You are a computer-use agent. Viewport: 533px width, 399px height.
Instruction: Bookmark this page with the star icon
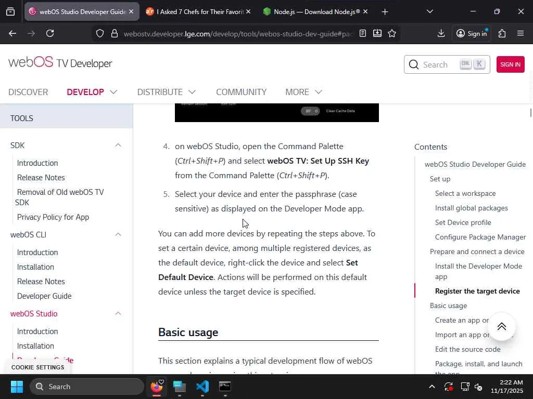392,33
